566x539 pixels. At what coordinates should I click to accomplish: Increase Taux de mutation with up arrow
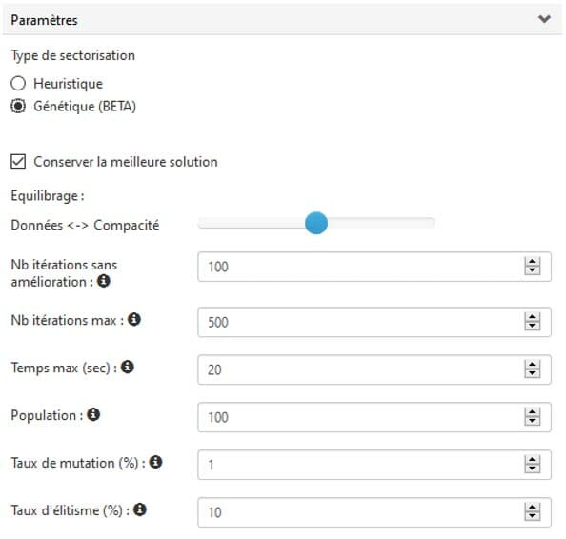click(533, 460)
